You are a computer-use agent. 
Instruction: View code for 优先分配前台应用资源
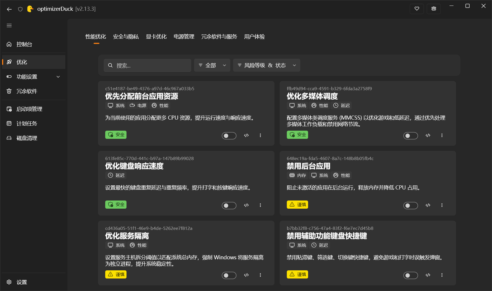click(246, 135)
